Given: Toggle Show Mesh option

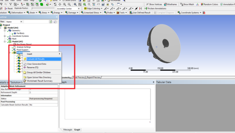Looking at the screenshot, I should click(x=189, y=5).
